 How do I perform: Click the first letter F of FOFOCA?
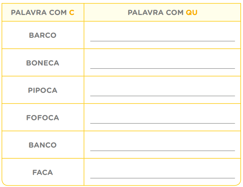28,118
